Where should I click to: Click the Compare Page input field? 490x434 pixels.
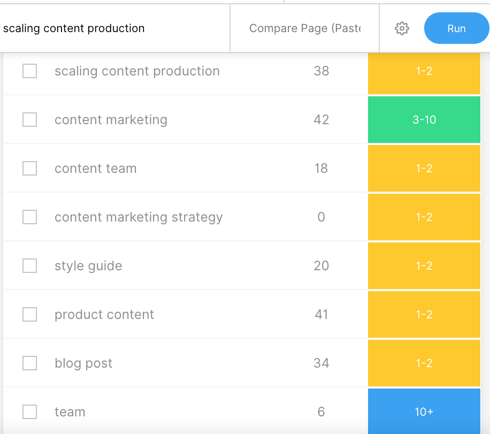(304, 28)
